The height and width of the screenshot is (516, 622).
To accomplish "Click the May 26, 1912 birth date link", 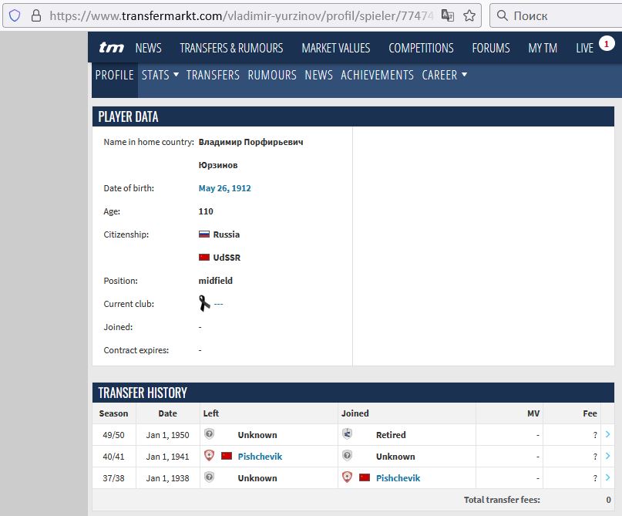I will [x=224, y=188].
